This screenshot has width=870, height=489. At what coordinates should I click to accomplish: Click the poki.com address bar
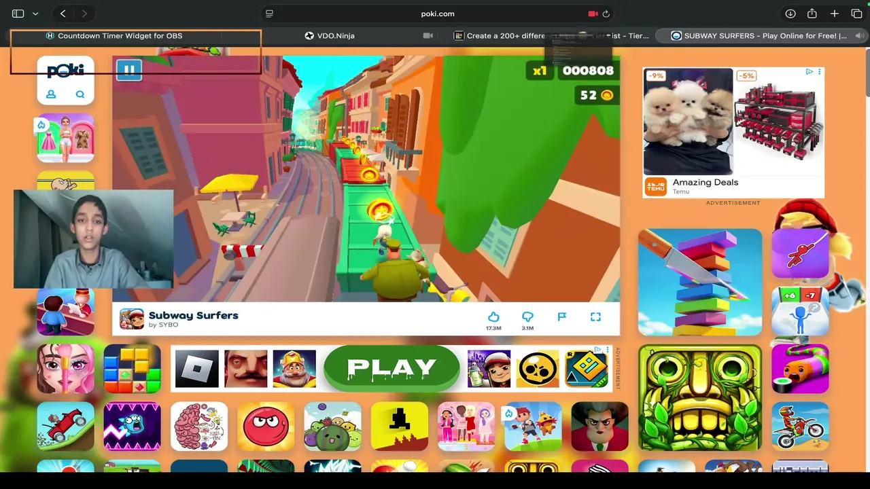coord(438,14)
